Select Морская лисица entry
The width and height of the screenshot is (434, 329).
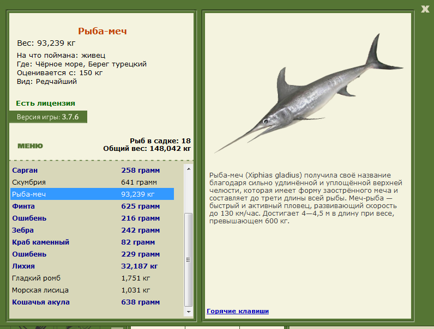(92, 290)
